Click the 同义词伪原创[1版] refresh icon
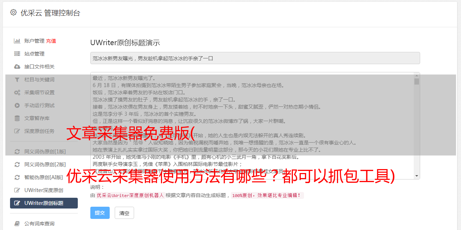This screenshot has height=230, width=461. click(x=17, y=152)
